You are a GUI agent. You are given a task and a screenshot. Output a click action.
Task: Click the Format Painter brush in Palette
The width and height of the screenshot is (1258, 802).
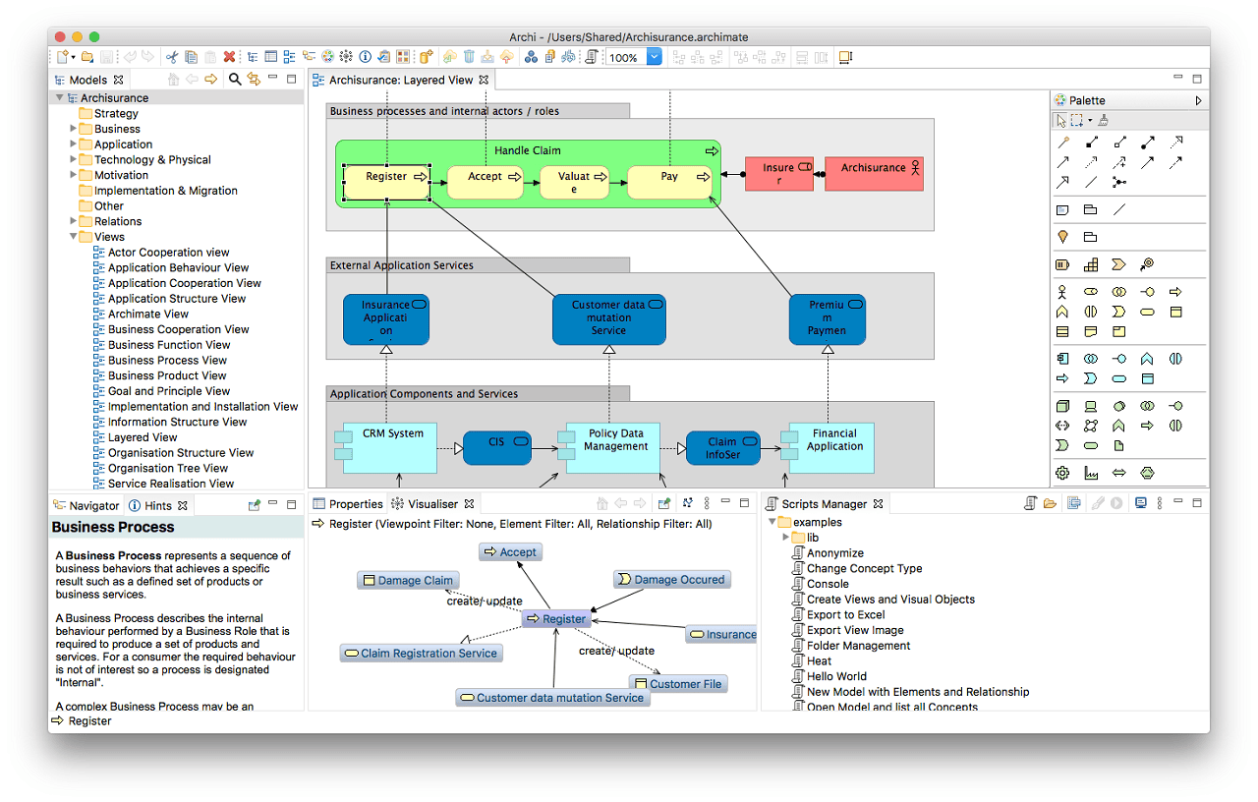pyautogui.click(x=1104, y=121)
